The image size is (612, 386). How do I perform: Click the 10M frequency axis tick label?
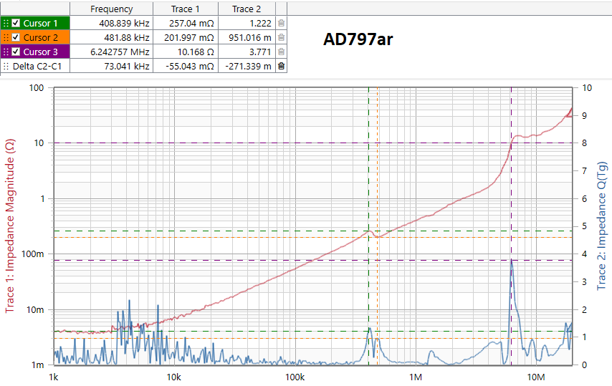(x=536, y=377)
